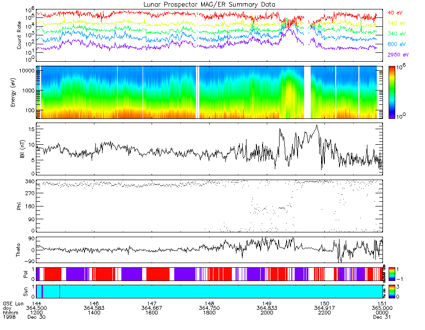Image resolution: width=425 pixels, height=330 pixels.
Task: Select the red '40 eV' legend label
Action: (x=395, y=13)
